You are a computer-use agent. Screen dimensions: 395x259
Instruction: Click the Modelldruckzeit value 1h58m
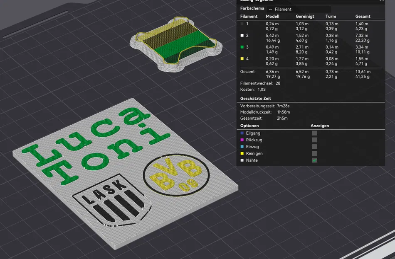click(x=284, y=112)
